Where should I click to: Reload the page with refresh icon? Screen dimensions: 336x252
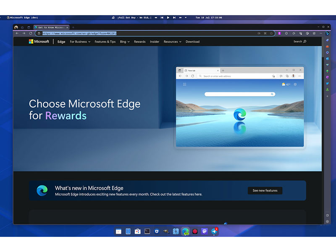31,34
